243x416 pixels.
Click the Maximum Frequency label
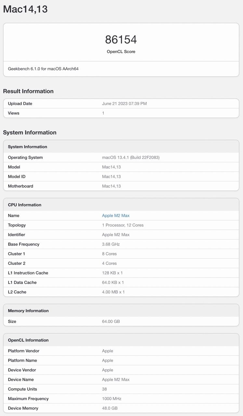(x=28, y=399)
